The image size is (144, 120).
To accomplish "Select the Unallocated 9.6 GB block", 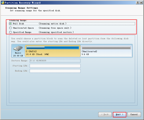I will pos(106,51).
